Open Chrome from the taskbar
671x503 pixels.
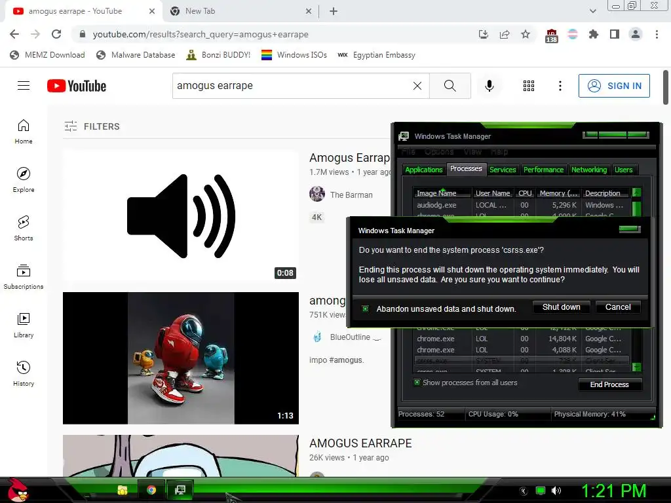tap(151, 490)
